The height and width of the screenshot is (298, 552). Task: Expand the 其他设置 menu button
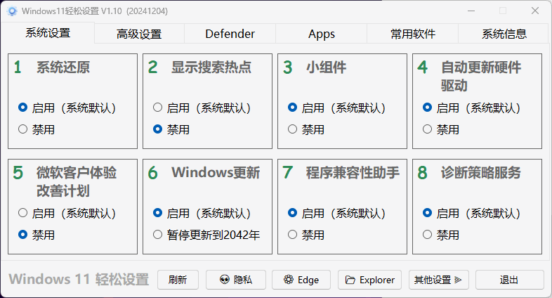coord(438,280)
